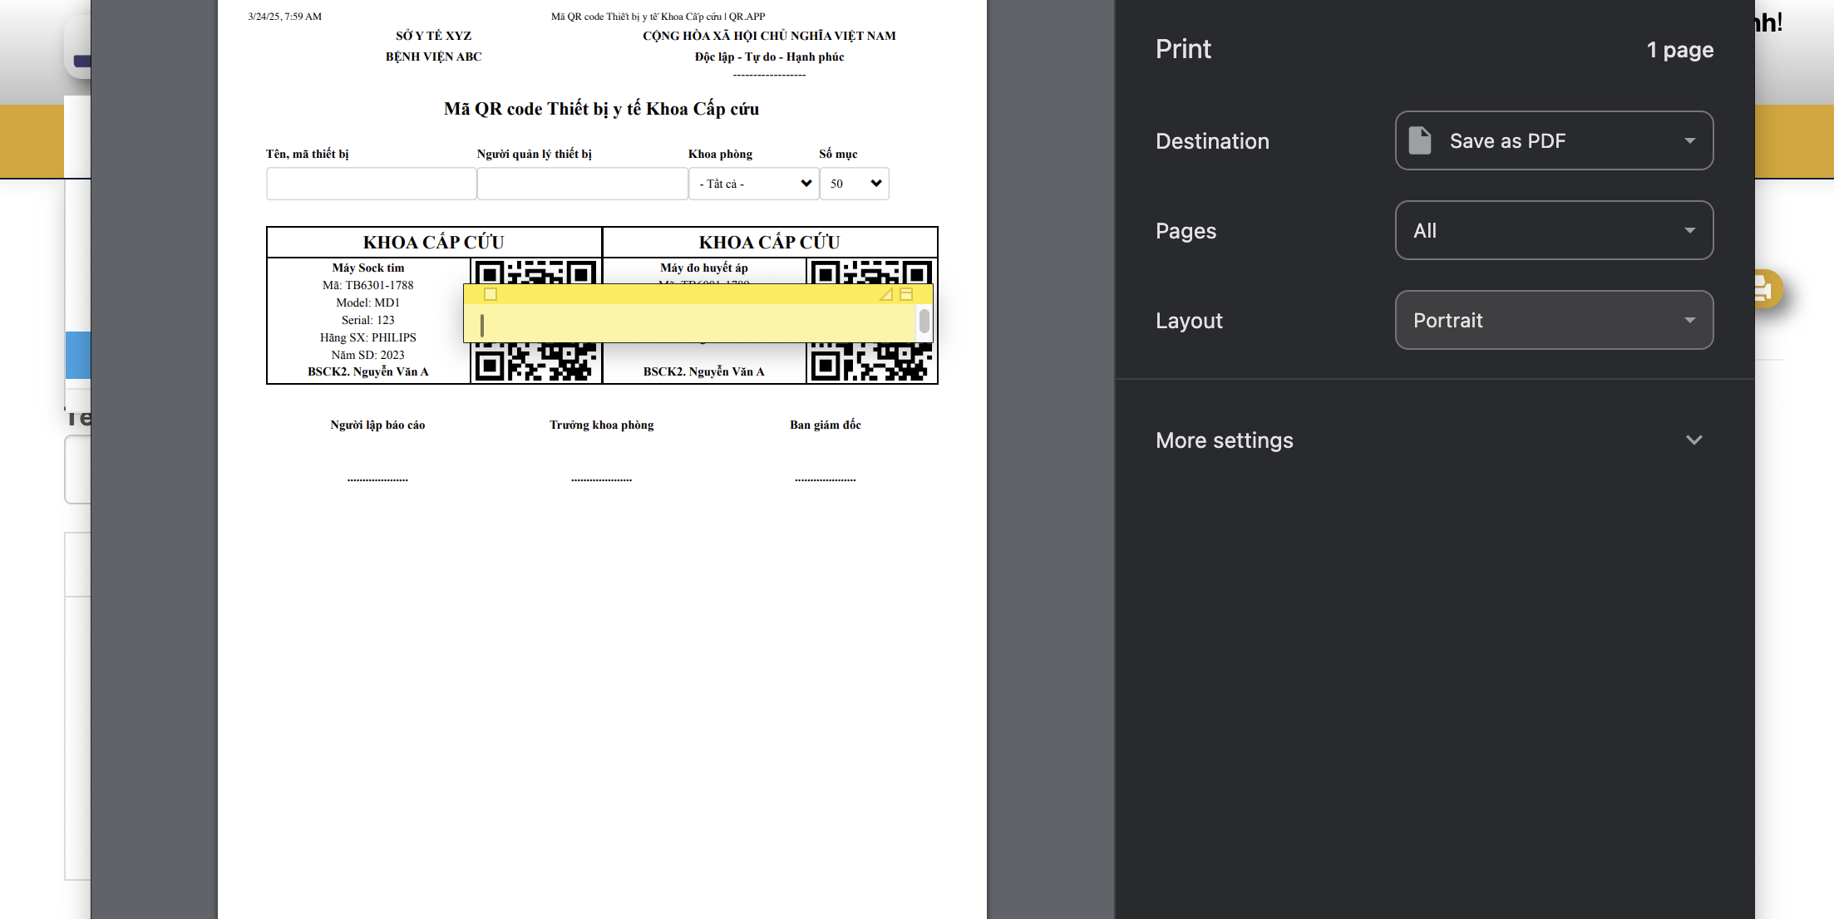1834x919 pixels.
Task: Open the Khoa phòng Tất cả dropdown
Action: [753, 184]
